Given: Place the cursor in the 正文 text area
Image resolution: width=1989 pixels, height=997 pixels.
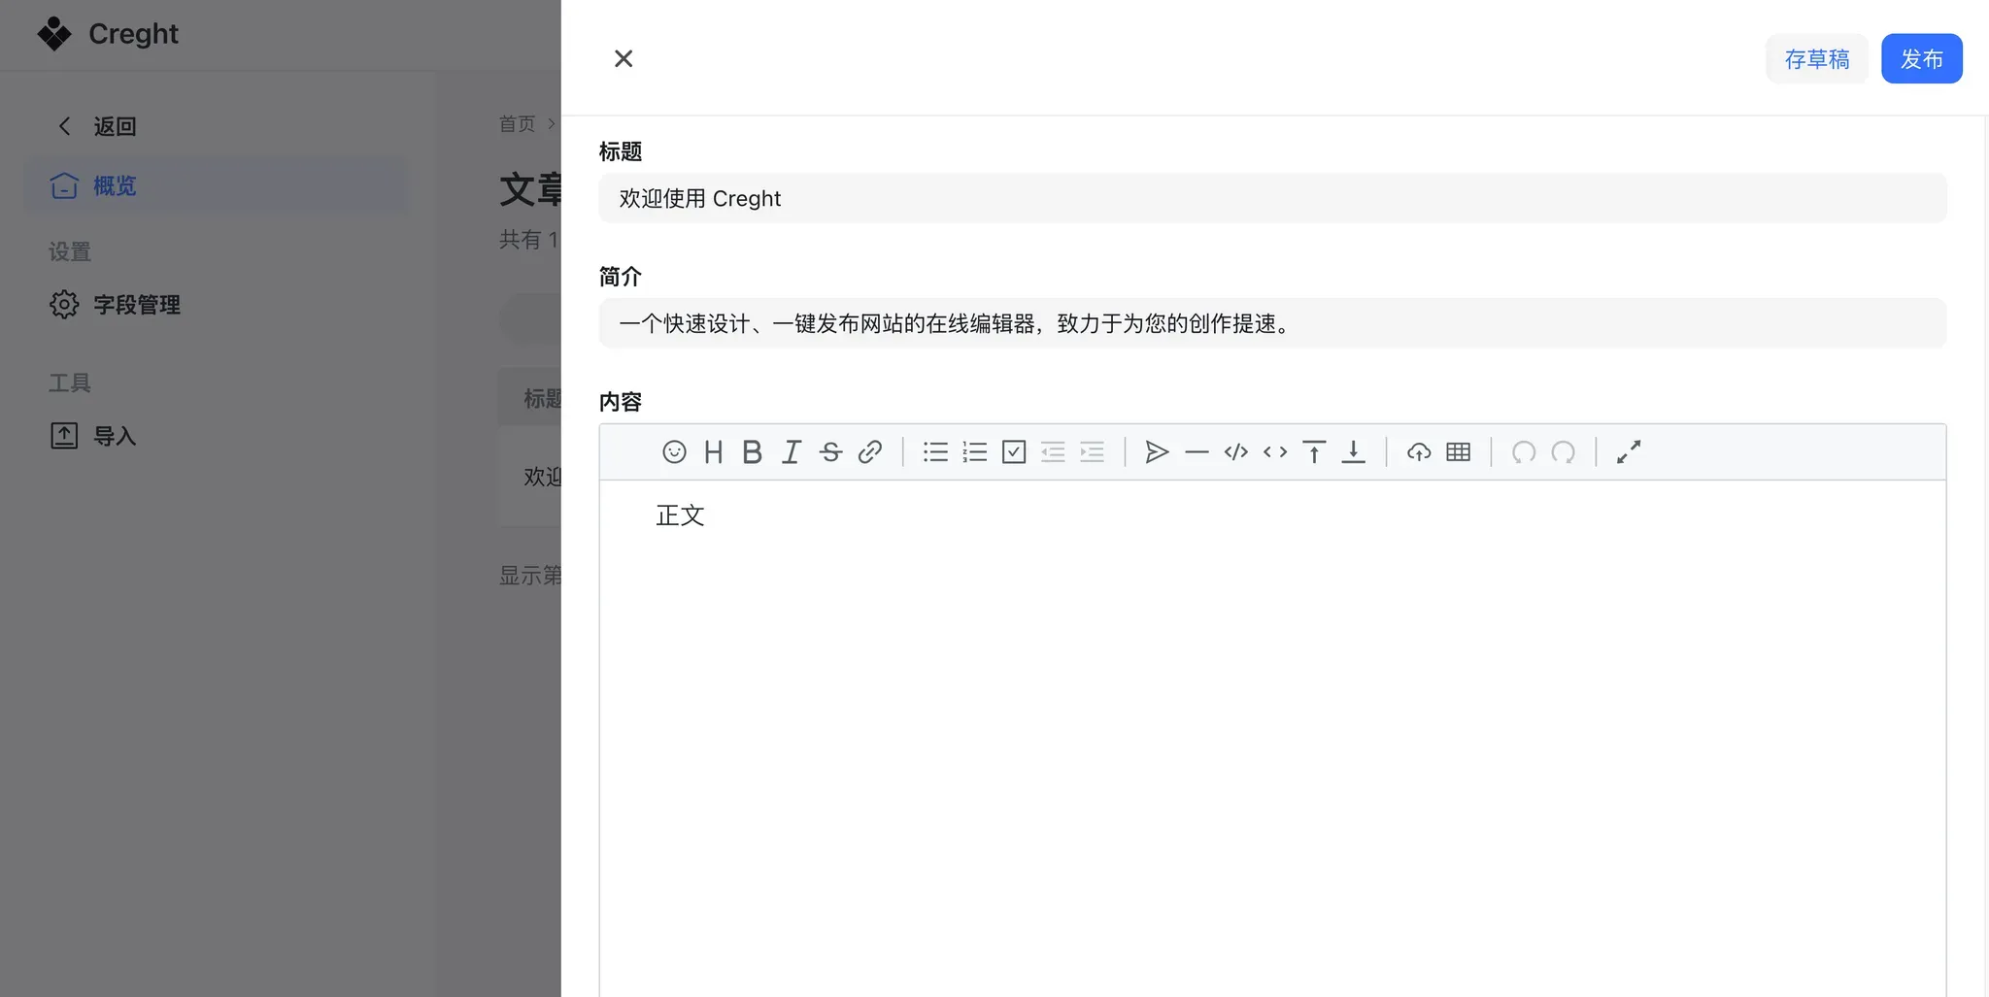Looking at the screenshot, I should point(1272,738).
